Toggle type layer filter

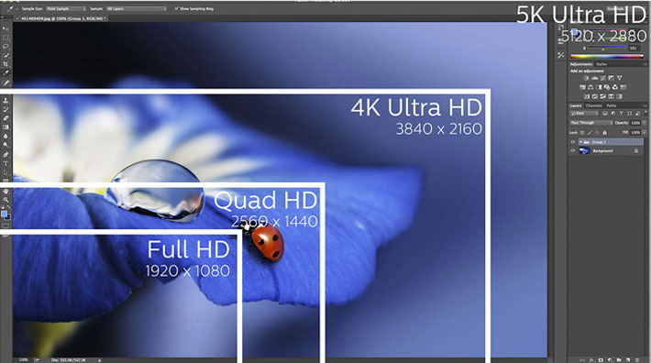point(621,114)
